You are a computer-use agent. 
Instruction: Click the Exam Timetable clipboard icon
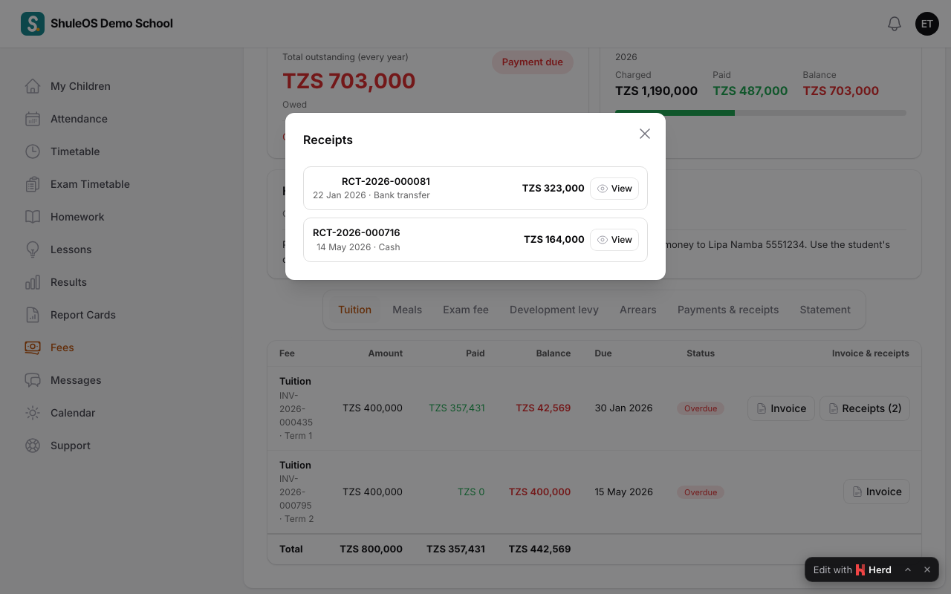pyautogui.click(x=33, y=184)
